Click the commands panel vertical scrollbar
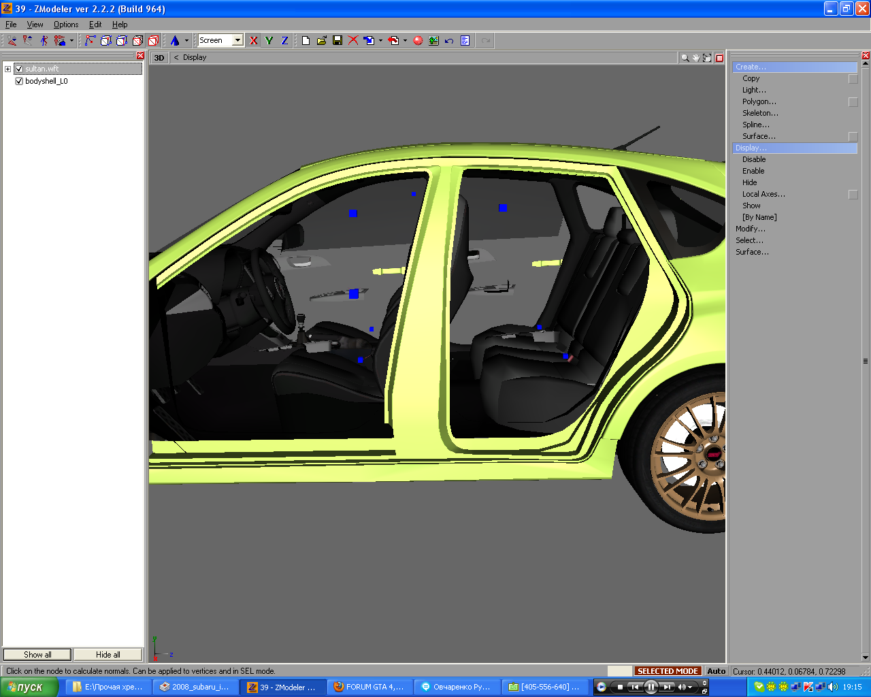This screenshot has height=697, width=871. point(866,361)
